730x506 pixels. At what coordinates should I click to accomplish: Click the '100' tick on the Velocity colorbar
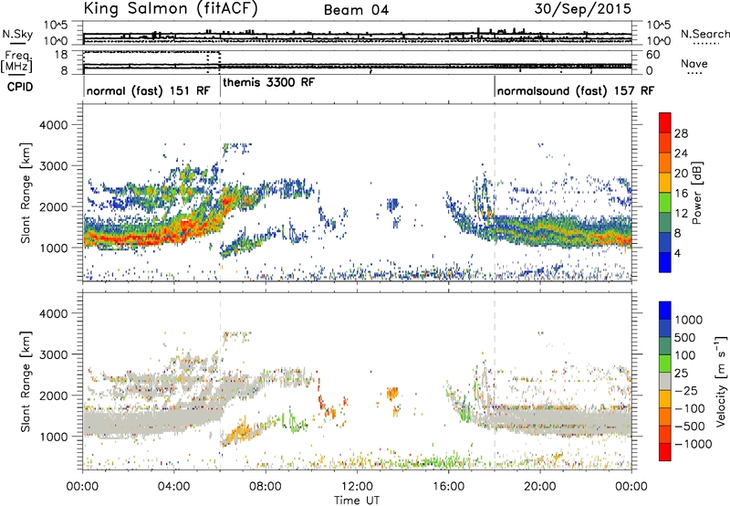685,355
